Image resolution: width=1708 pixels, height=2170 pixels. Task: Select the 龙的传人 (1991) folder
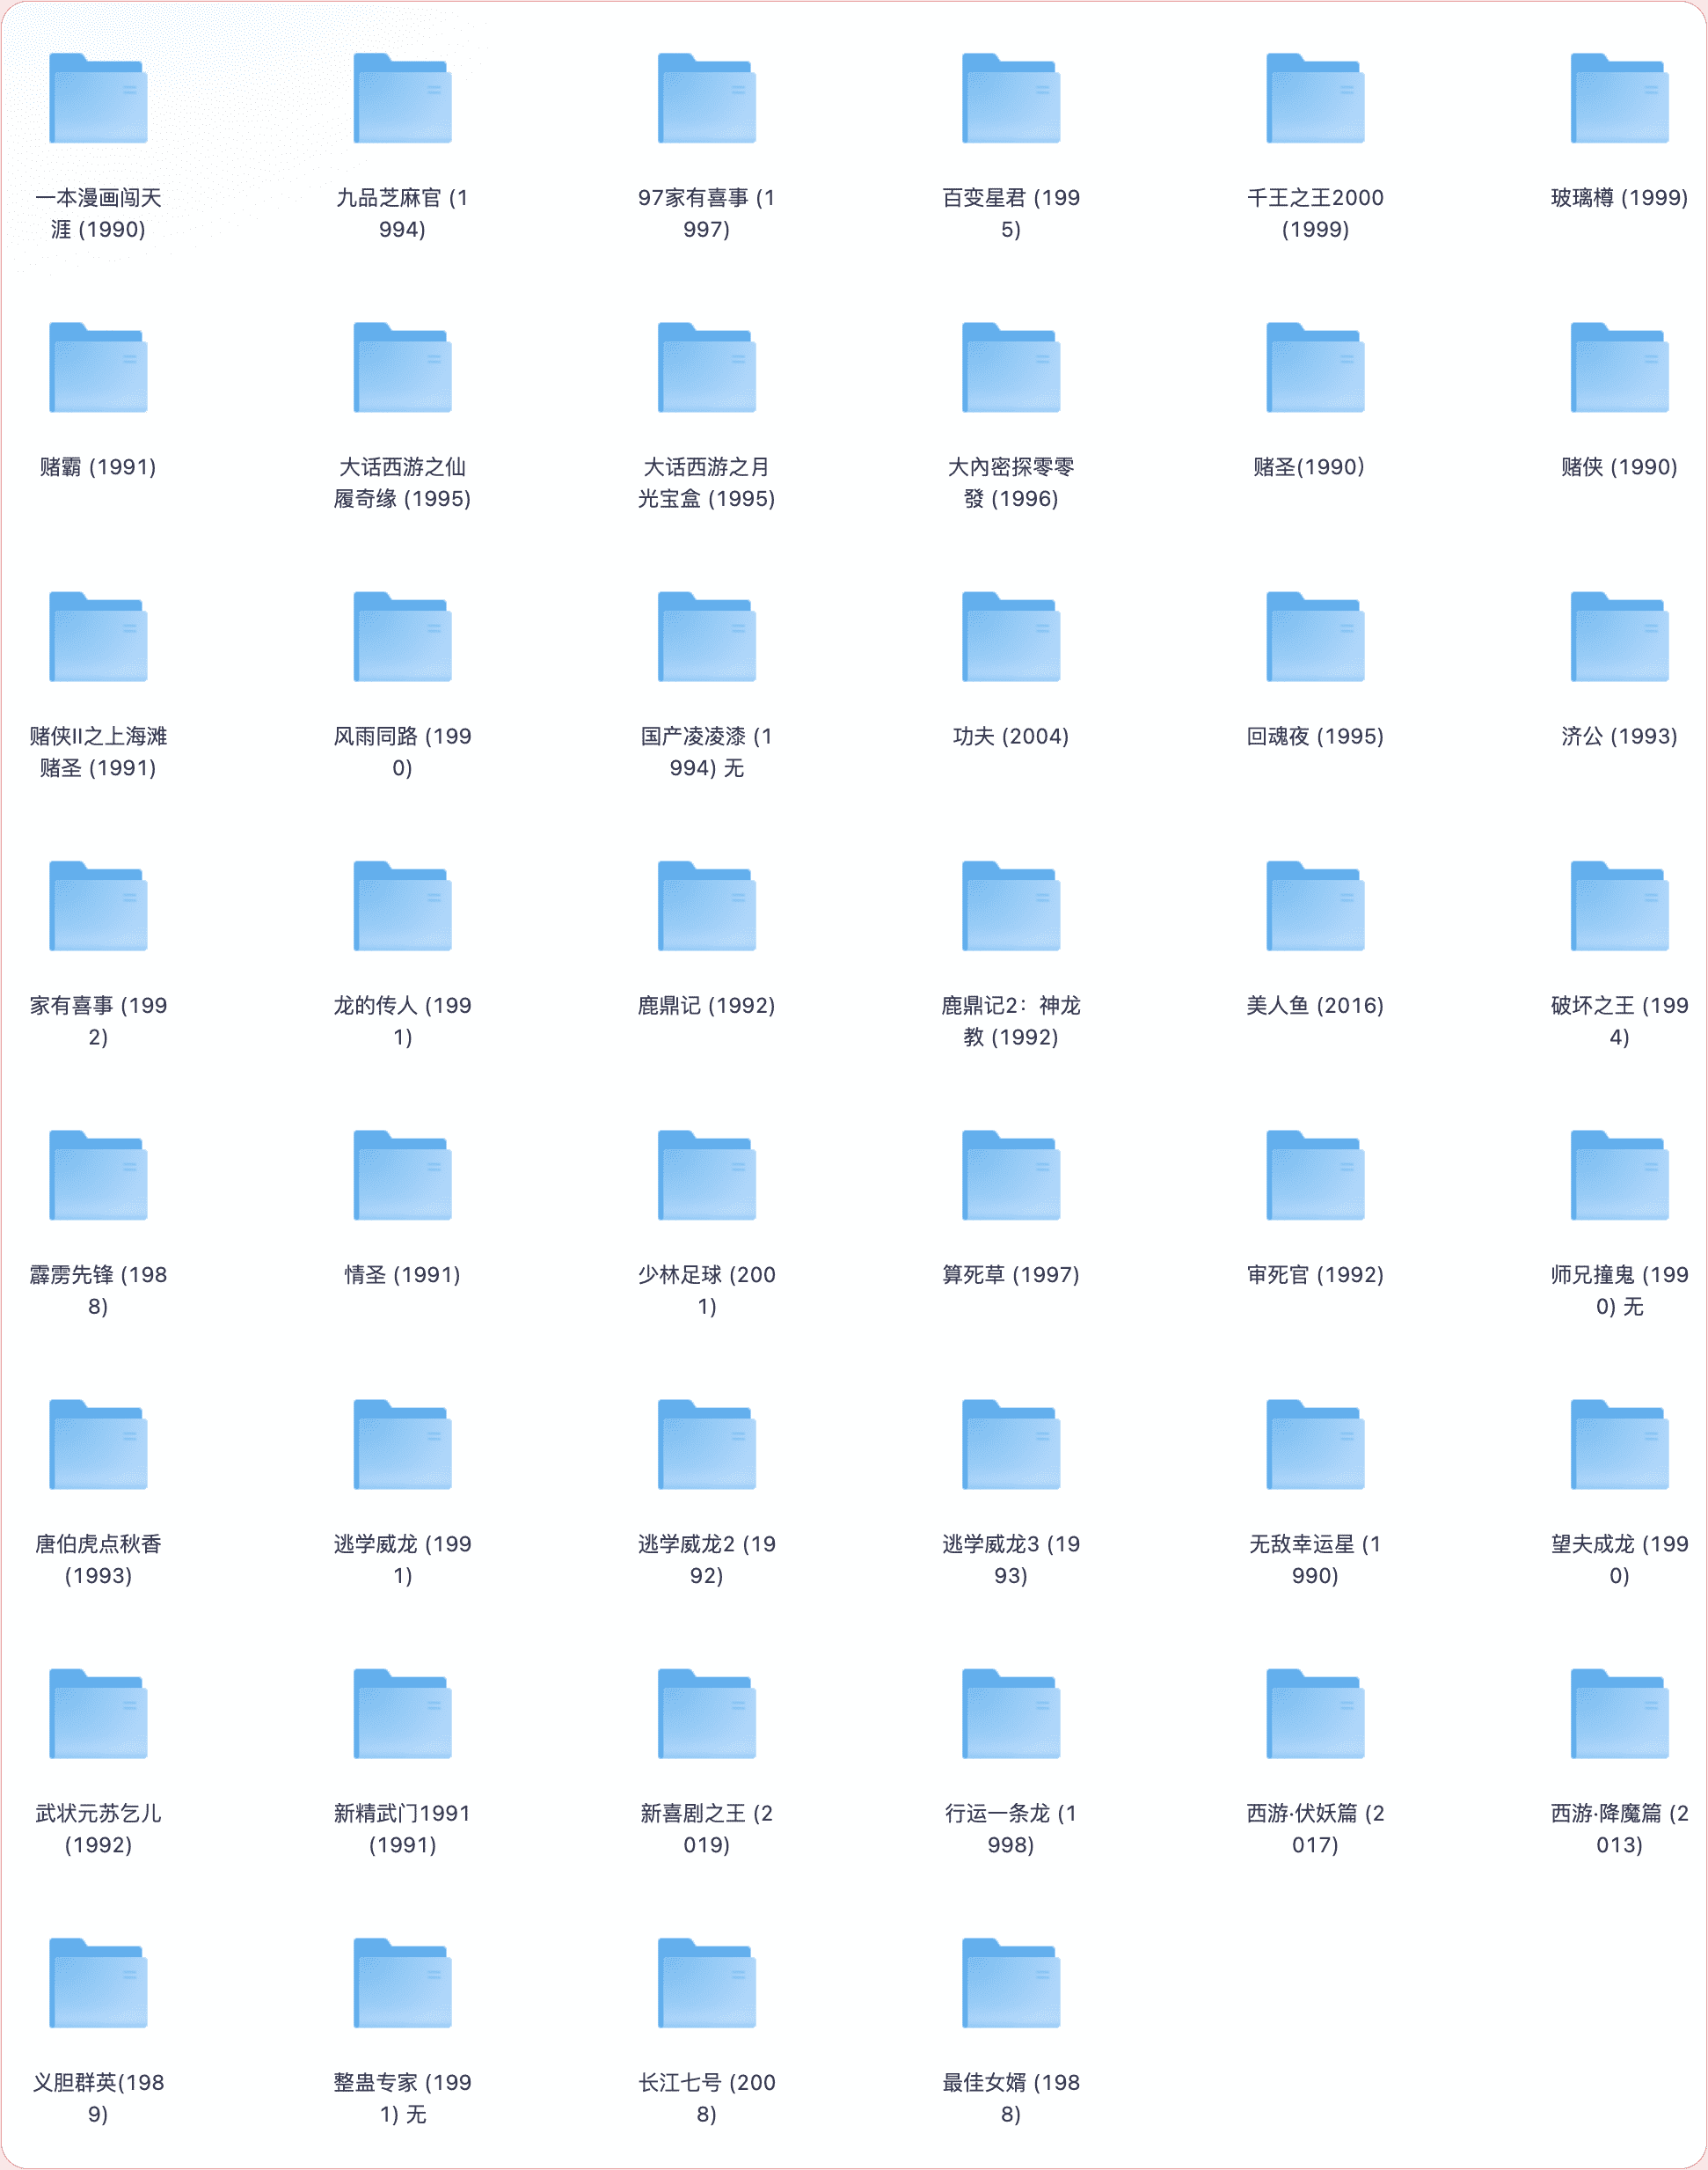coord(402,905)
